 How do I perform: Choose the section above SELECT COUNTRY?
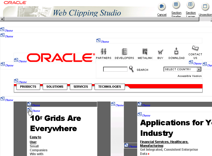pyautogui.click(x=195, y=63)
